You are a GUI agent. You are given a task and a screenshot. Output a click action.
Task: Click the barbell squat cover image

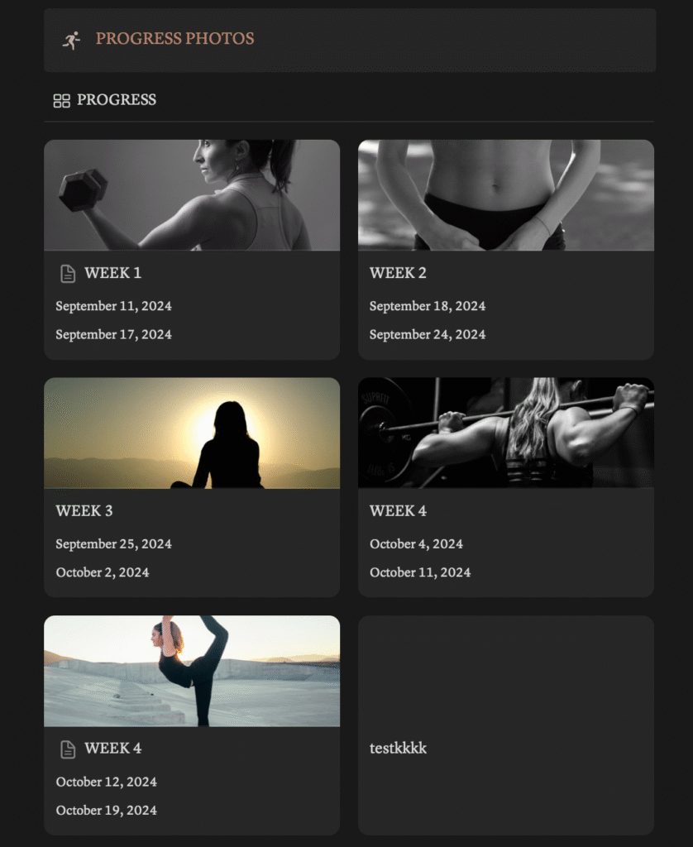pyautogui.click(x=505, y=433)
